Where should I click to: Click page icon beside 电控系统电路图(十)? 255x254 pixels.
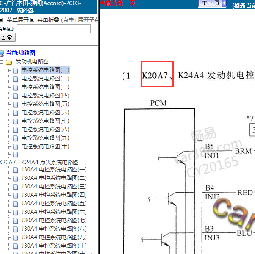tap(15, 146)
